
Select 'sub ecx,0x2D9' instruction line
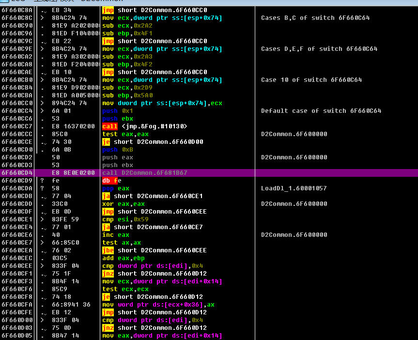point(127,88)
